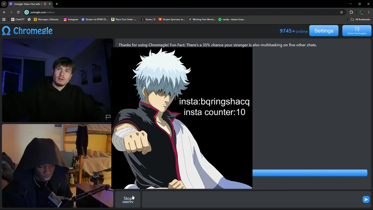Open the Home / X bookmark
Screen dimensions: 373x210
pos(148,20)
